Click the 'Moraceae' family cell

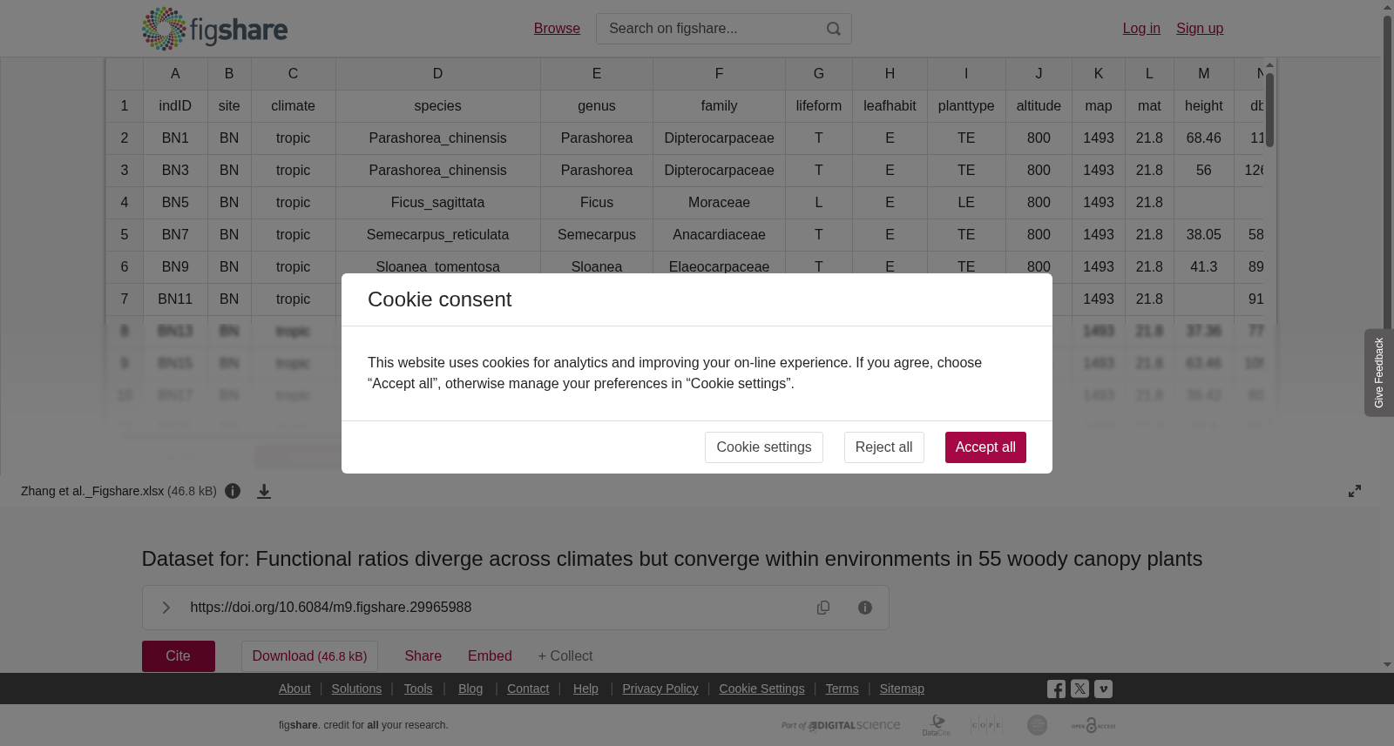[719, 203]
